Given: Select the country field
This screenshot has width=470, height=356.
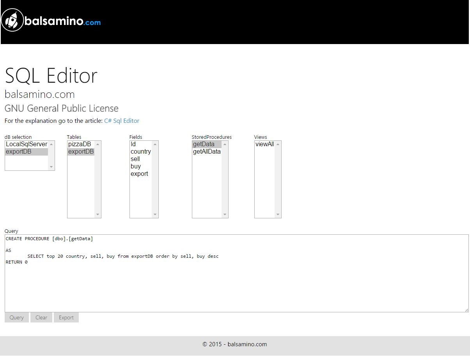Looking at the screenshot, I should coord(140,152).
